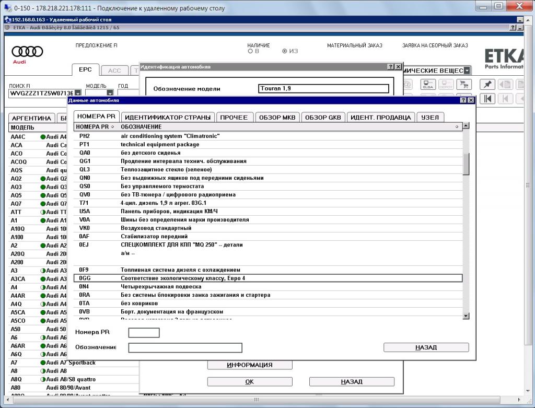Click half-green status dot of Audi TT row
535x408 pixels.
[43, 212]
